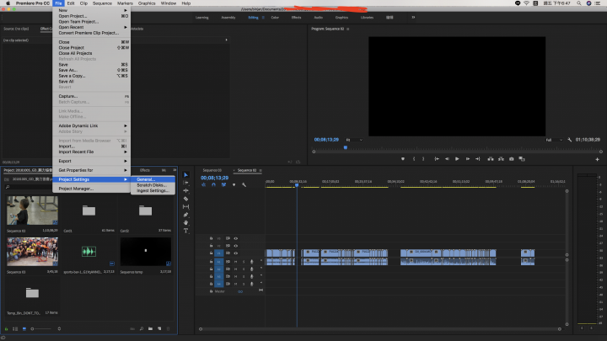Select the Track Select Forward tool
Viewport: 607px width, 341px height.
185,183
